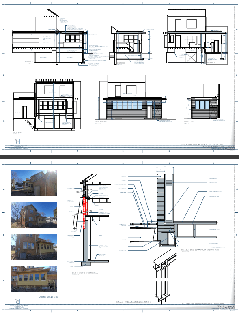Click the dark divider between the two sheets
The height and width of the screenshot is (313, 239).
(x=119, y=156)
